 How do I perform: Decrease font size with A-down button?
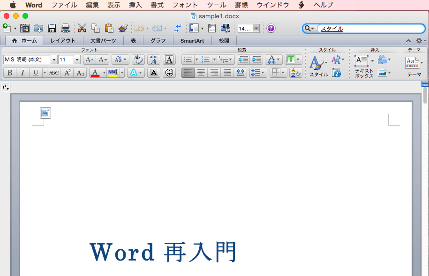(103, 60)
